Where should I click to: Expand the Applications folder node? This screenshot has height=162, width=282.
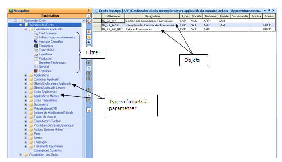pos(26,75)
